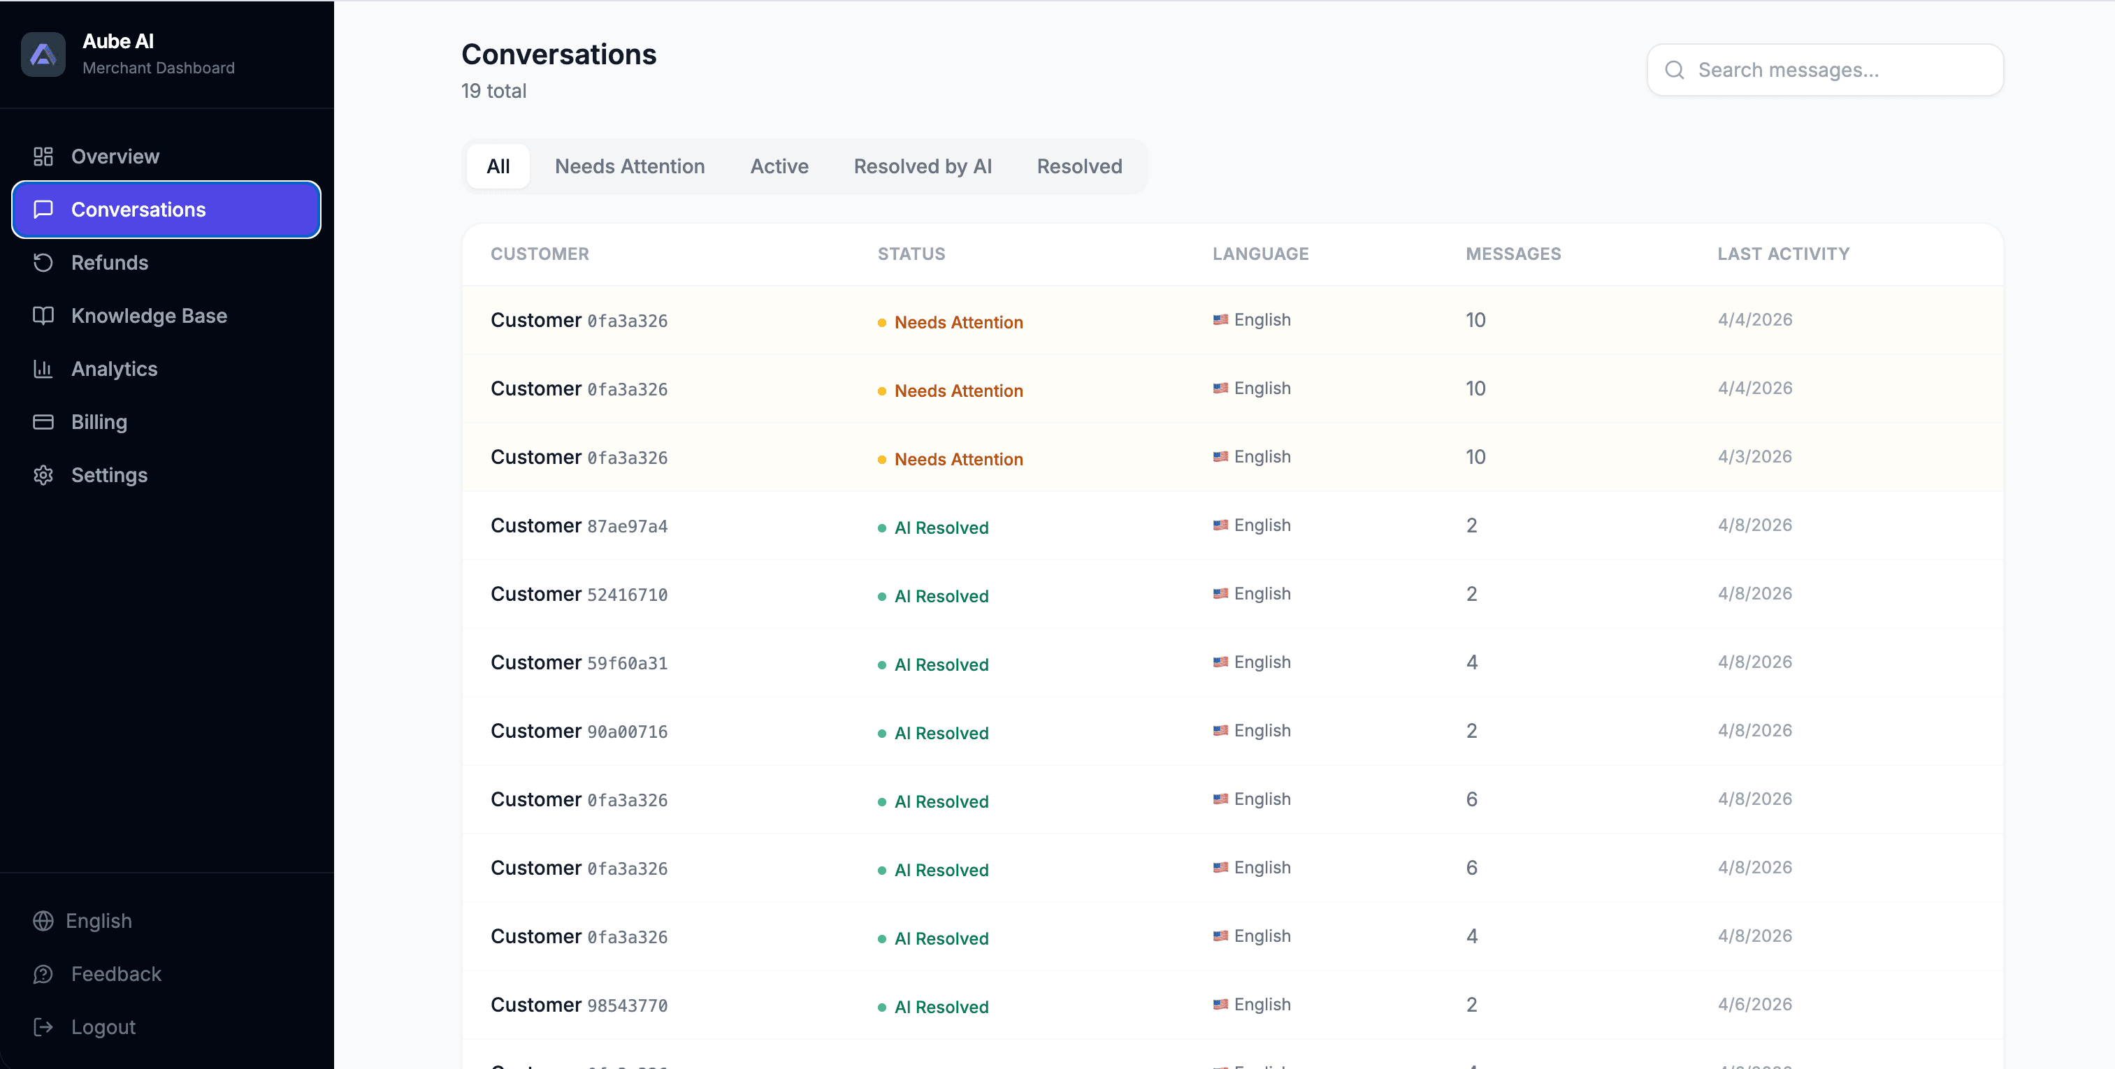Open the English language selector

tap(166, 920)
